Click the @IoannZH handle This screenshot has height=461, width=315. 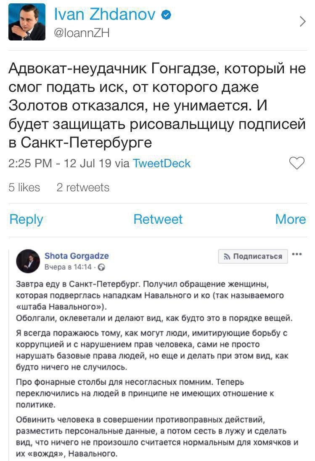click(x=82, y=33)
